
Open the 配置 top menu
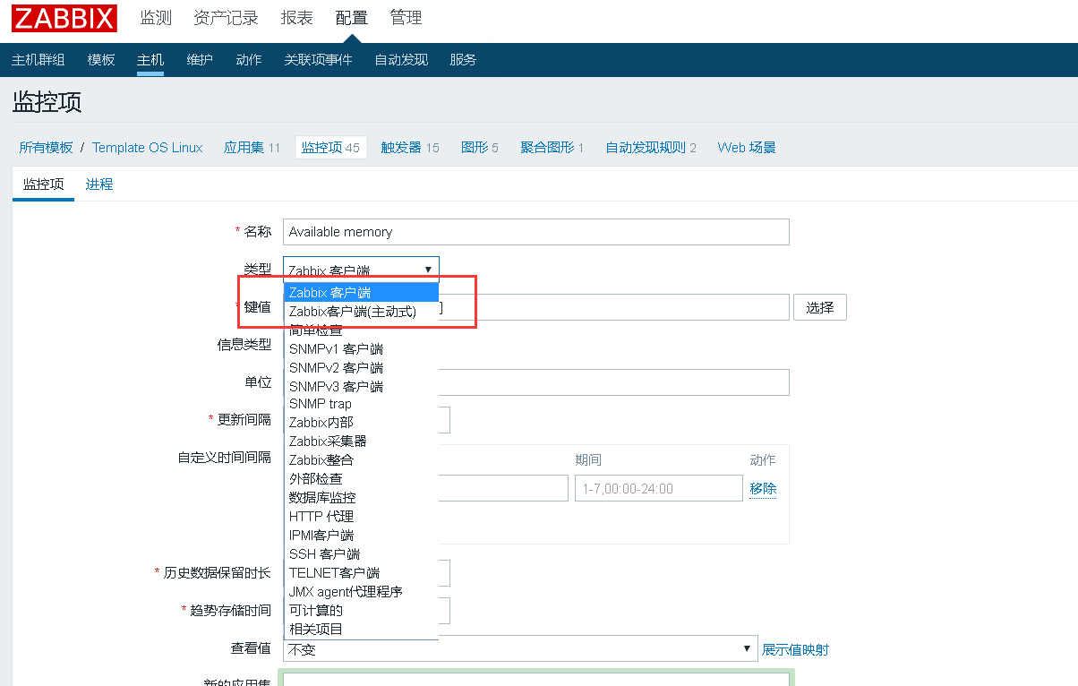351,18
